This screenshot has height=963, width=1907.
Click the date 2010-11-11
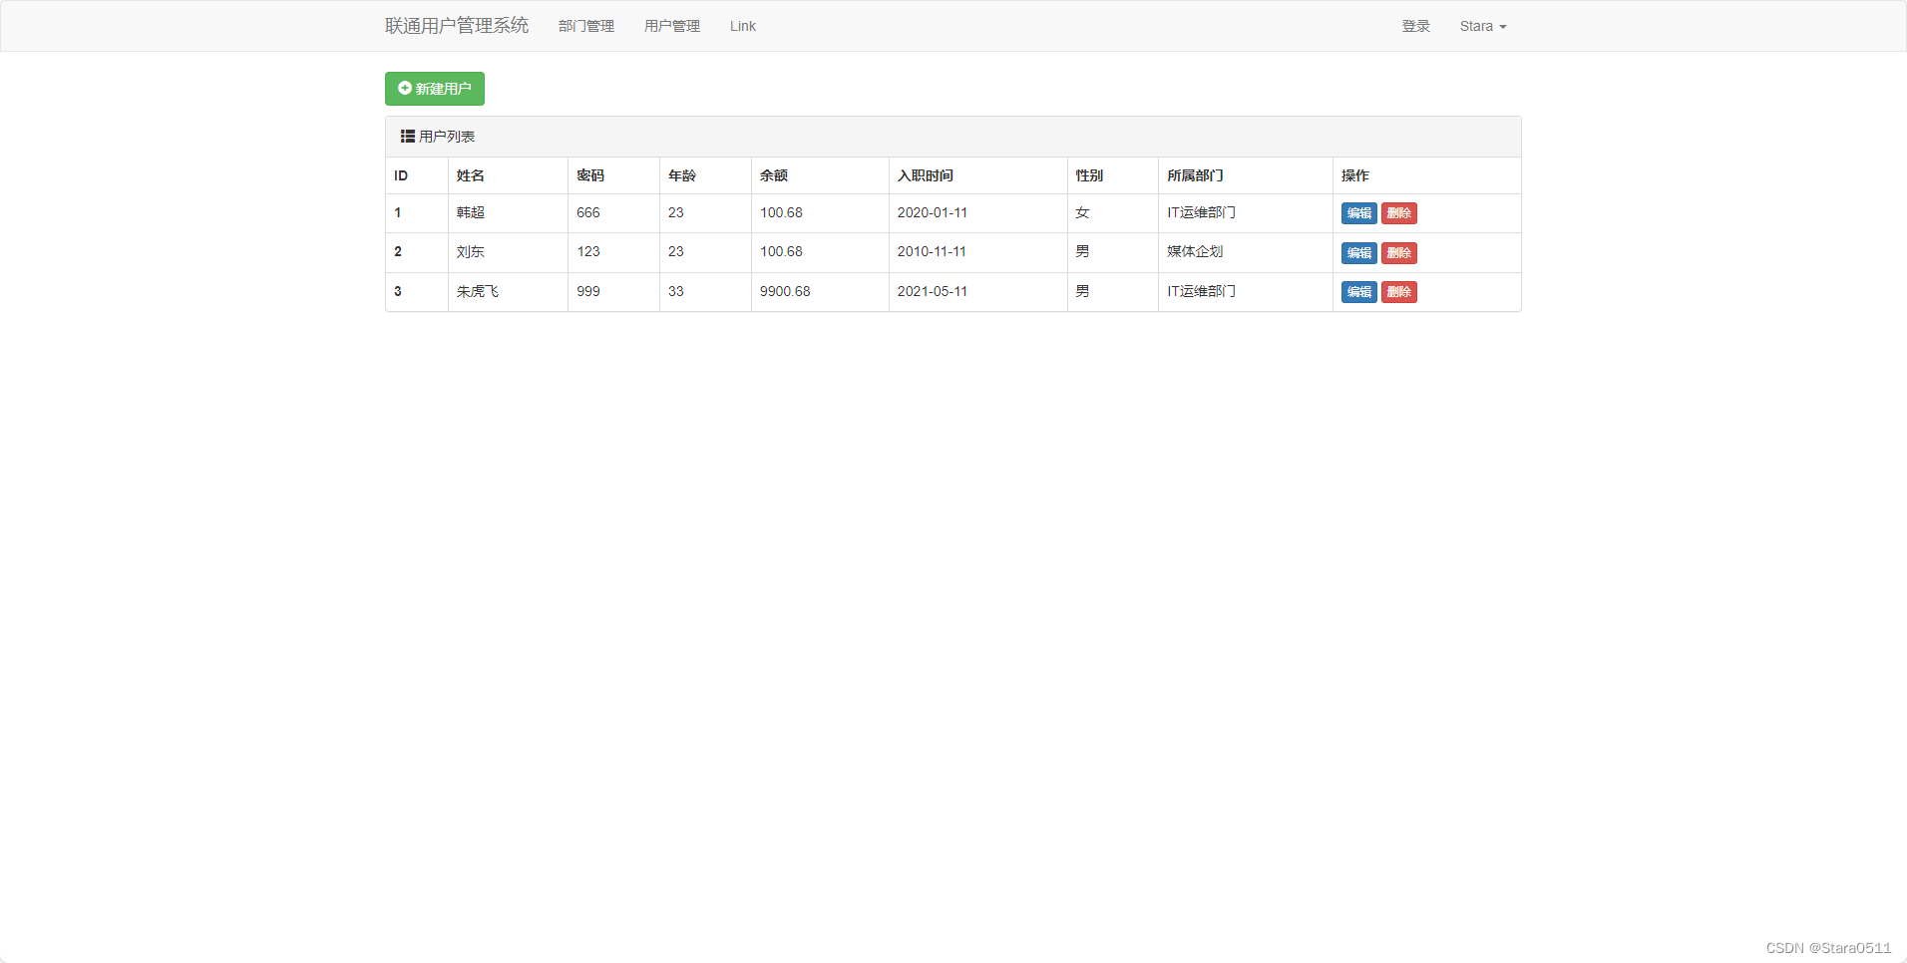click(x=932, y=251)
